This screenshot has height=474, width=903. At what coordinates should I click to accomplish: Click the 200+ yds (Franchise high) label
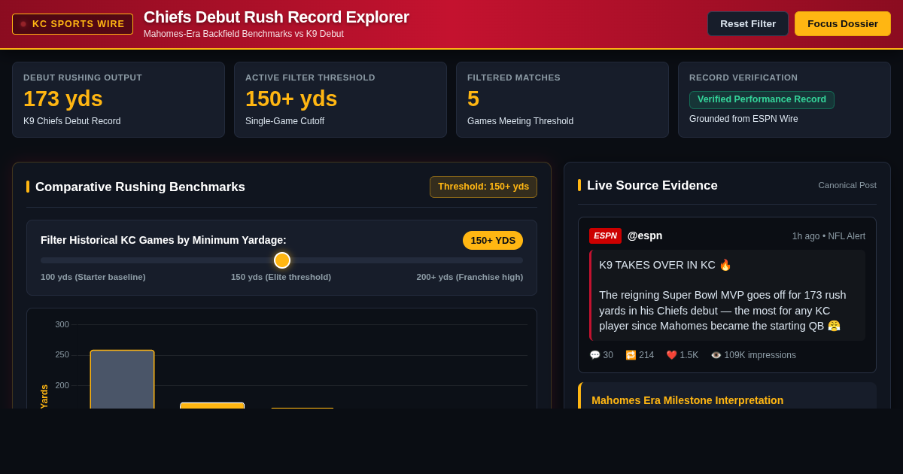[470, 277]
